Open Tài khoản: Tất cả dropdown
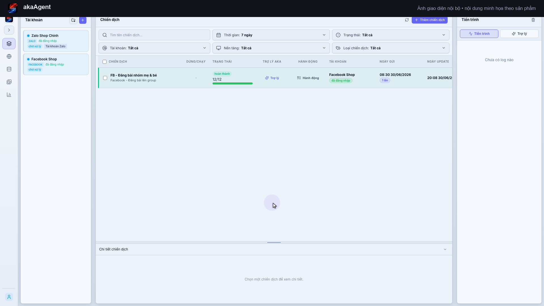The height and width of the screenshot is (306, 544). pyautogui.click(x=154, y=48)
